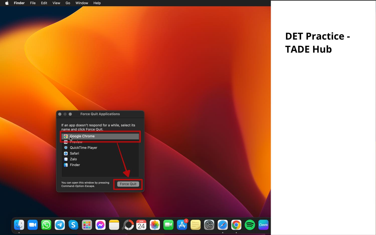Viewport: 376px width, 235px height.
Task: Open the View menu
Action: tap(56, 3)
